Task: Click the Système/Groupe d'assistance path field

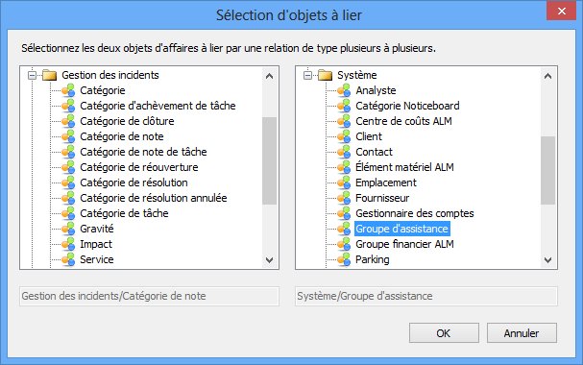Action: [426, 296]
